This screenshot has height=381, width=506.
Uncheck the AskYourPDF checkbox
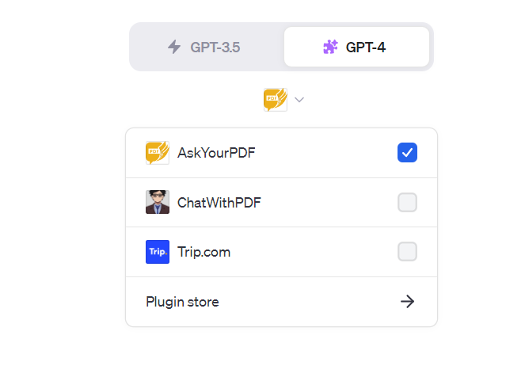pyautogui.click(x=407, y=153)
